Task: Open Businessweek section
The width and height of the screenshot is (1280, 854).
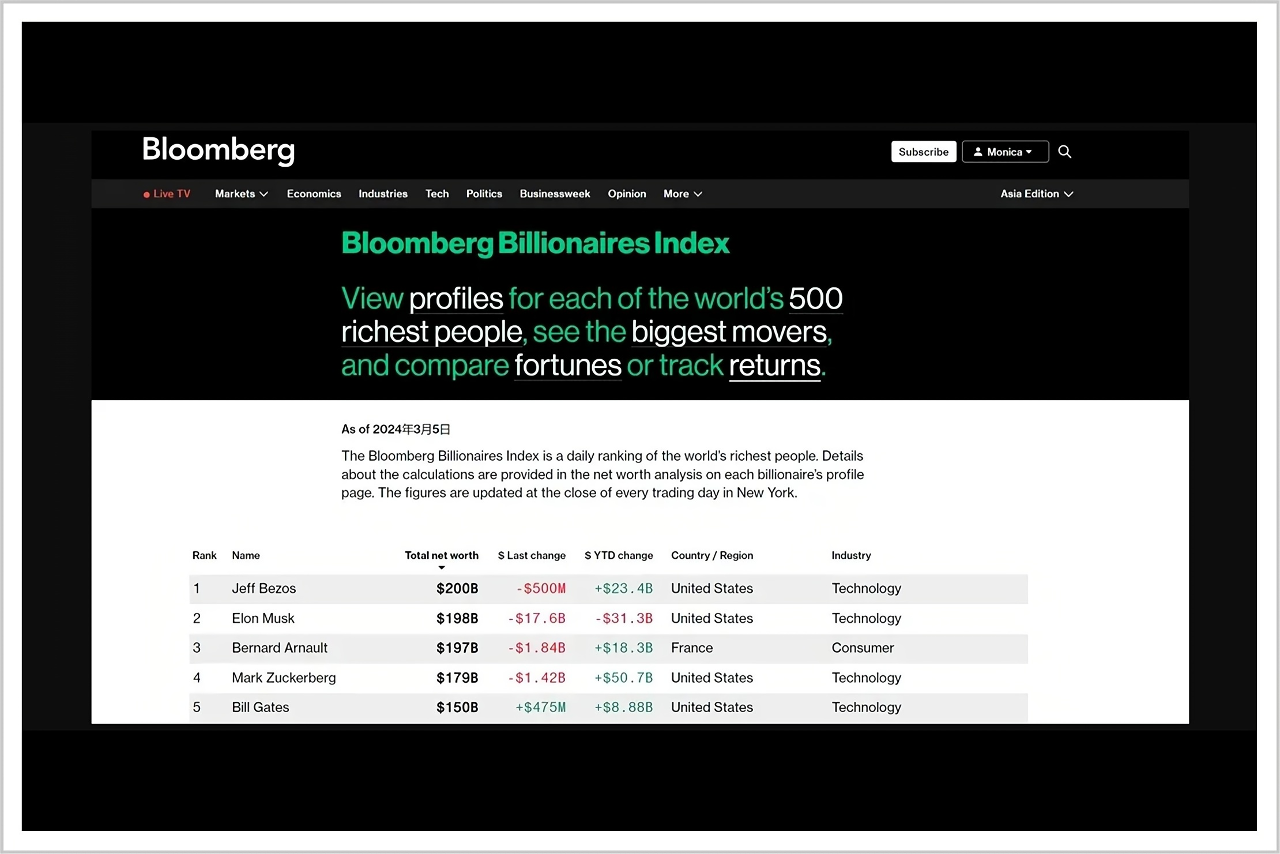Action: click(555, 194)
